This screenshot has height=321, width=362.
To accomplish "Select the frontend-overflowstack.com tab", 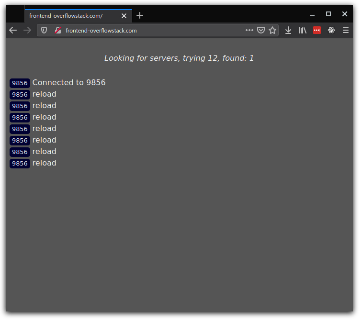I will [67, 16].
